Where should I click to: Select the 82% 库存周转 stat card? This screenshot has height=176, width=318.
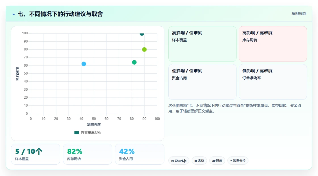tap(88, 154)
